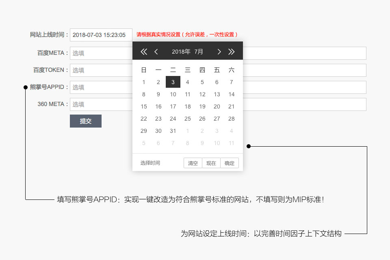Image resolution: width=390 pixels, height=260 pixels.
Task: Click the previous month arrow icon
Action: tap(156, 52)
